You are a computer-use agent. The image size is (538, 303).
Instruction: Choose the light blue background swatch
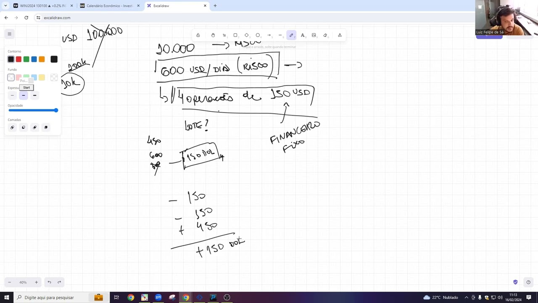[x=34, y=77]
